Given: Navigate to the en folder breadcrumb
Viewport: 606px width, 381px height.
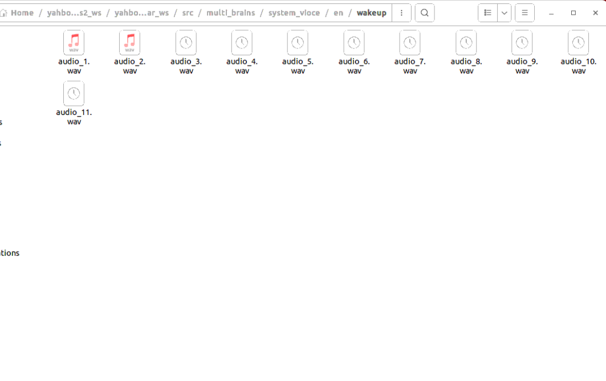Looking at the screenshot, I should click(338, 13).
